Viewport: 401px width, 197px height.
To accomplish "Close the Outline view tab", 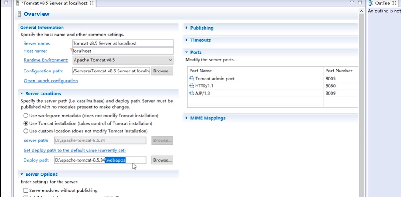I will tap(394, 3).
